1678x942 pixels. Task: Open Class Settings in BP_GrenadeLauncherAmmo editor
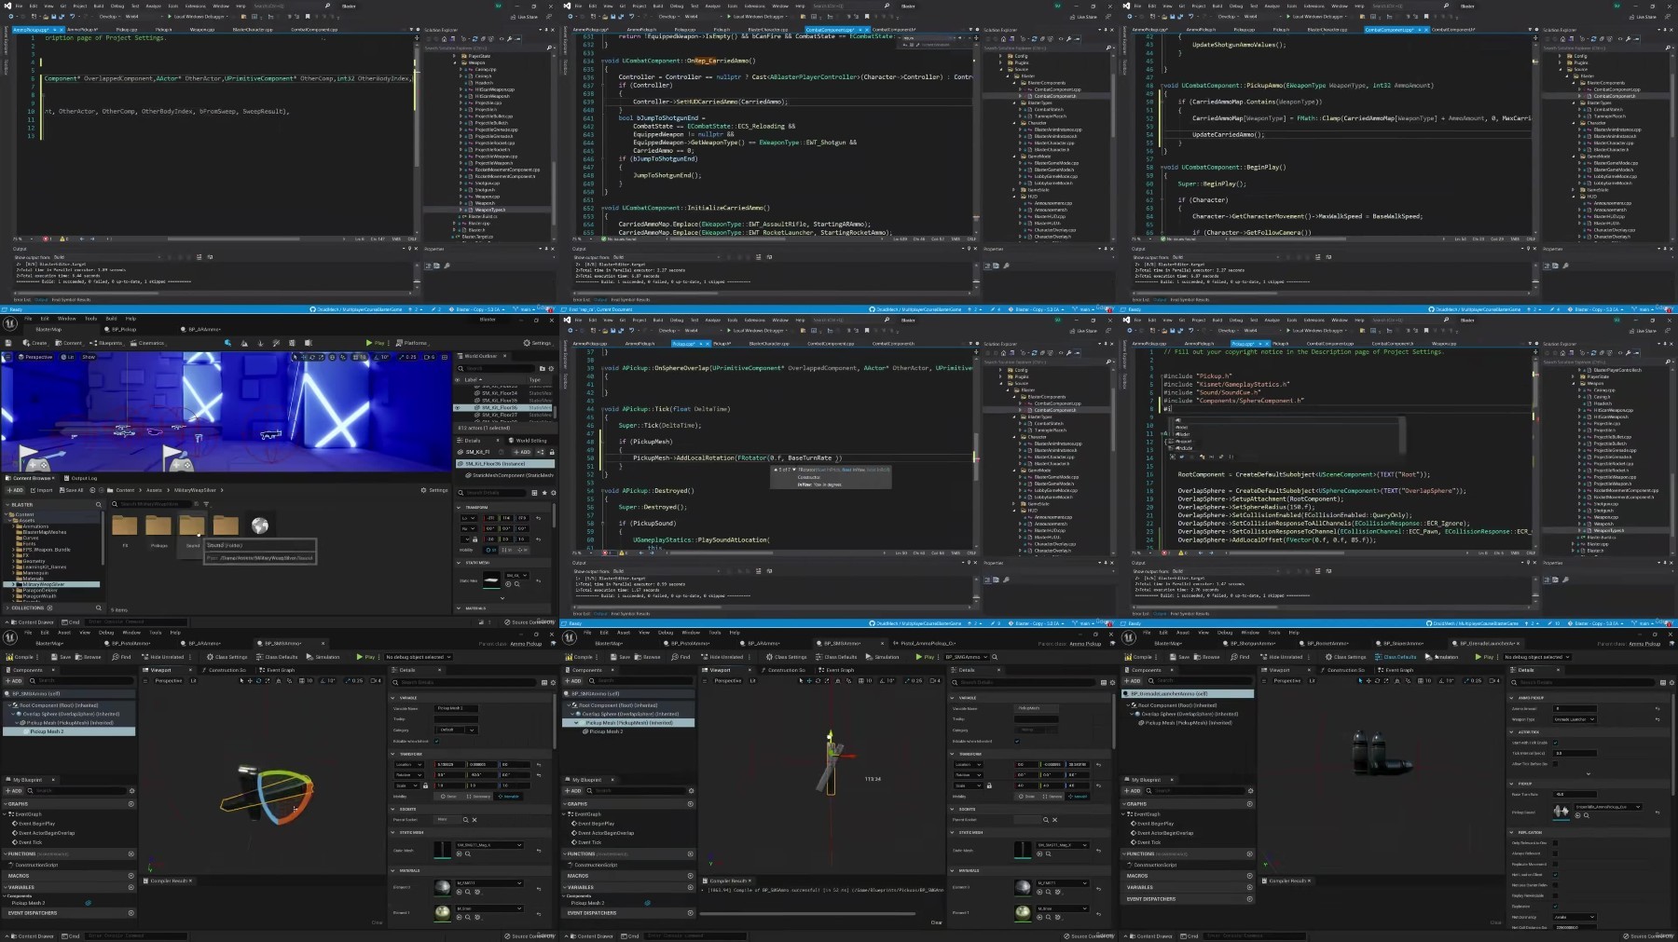(x=1345, y=657)
